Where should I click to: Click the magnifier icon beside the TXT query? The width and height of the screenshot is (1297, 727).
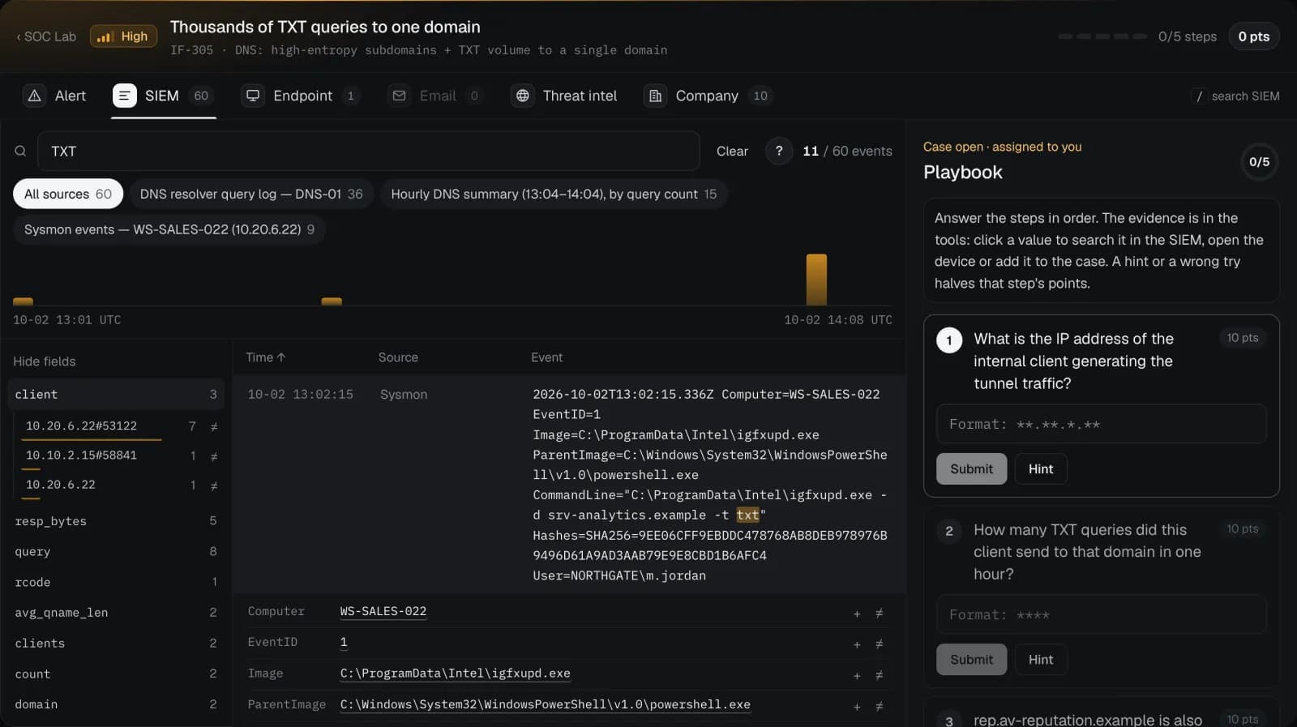20,151
